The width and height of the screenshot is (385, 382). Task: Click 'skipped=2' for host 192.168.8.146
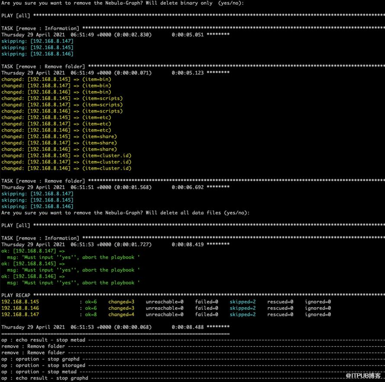pos(243,308)
